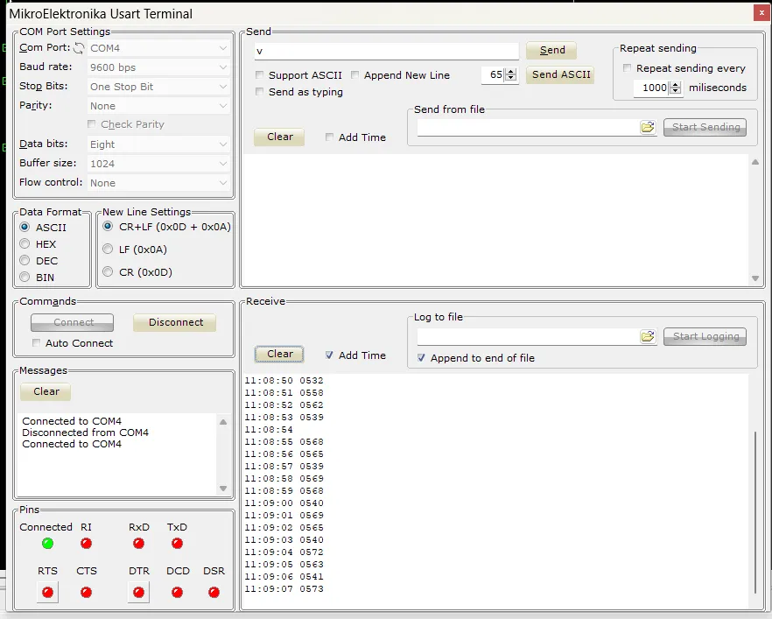The image size is (772, 619).
Task: Choose CR (0x0D) new line setting
Action: [x=108, y=271]
